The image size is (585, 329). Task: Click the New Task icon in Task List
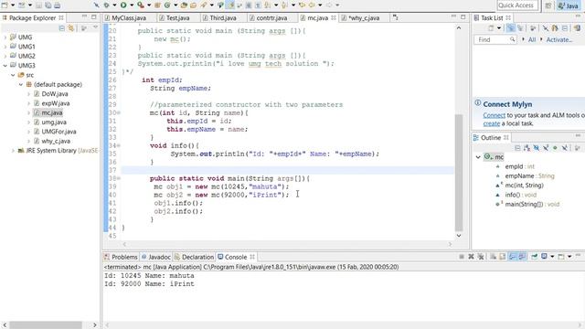click(x=491, y=28)
